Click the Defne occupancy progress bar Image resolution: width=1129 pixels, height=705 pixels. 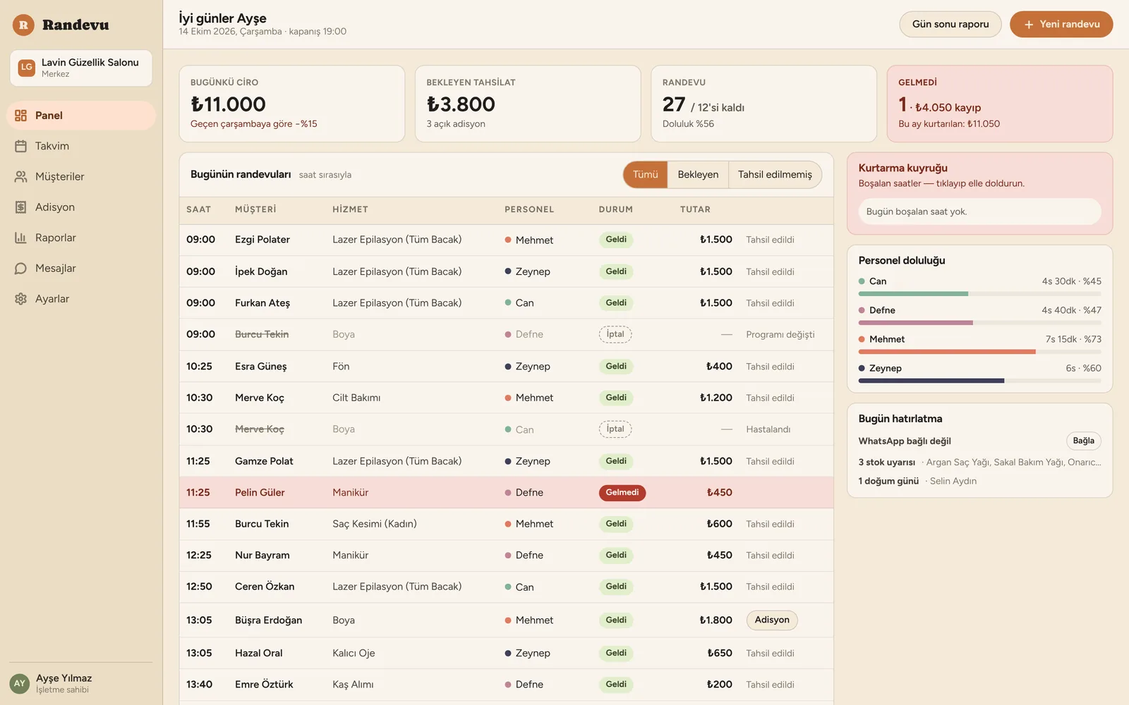[x=979, y=323]
